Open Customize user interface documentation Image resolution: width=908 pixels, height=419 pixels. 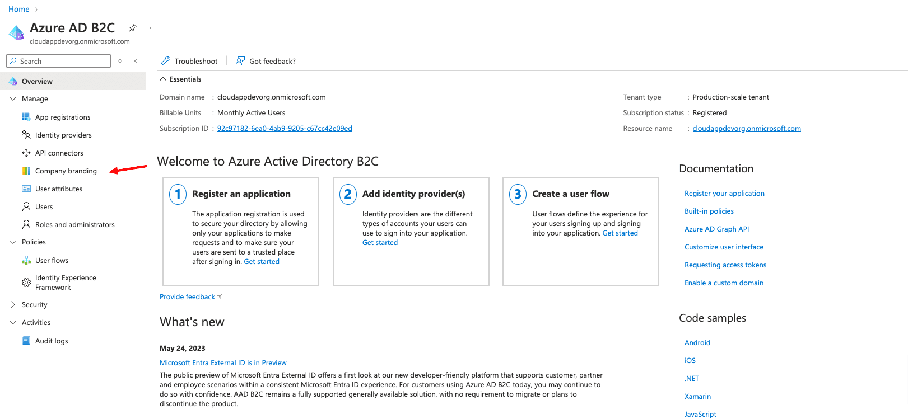724,247
